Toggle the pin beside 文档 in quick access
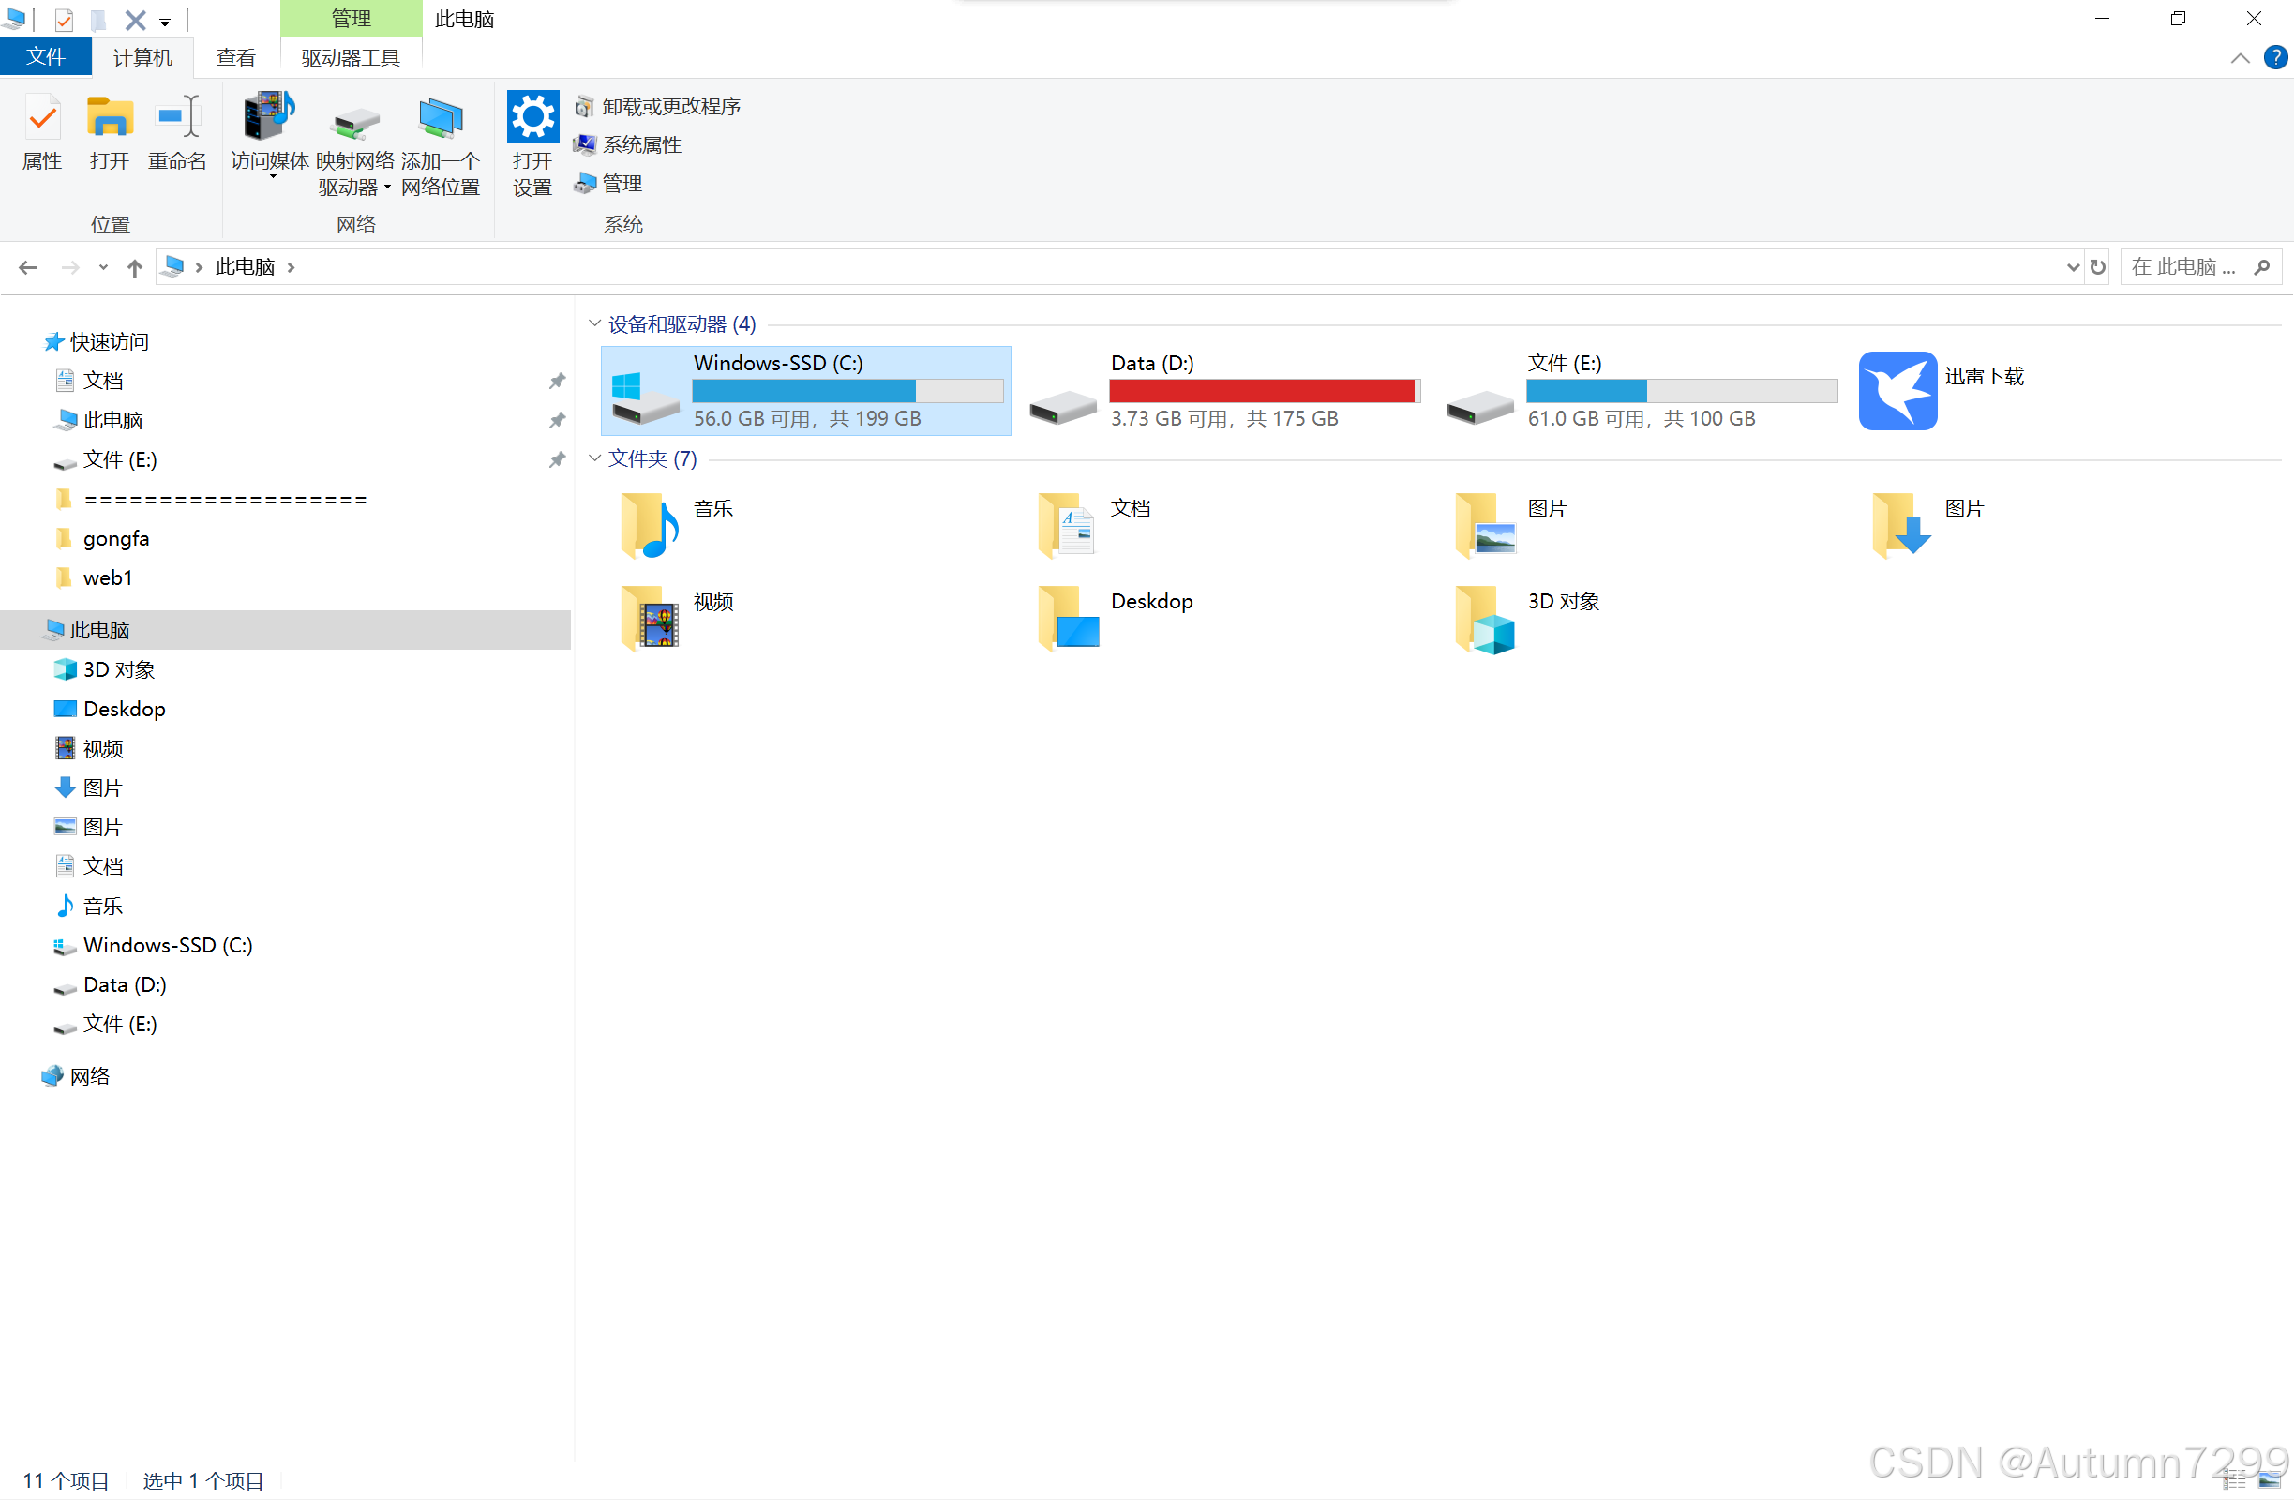This screenshot has width=2294, height=1500. coord(557,381)
